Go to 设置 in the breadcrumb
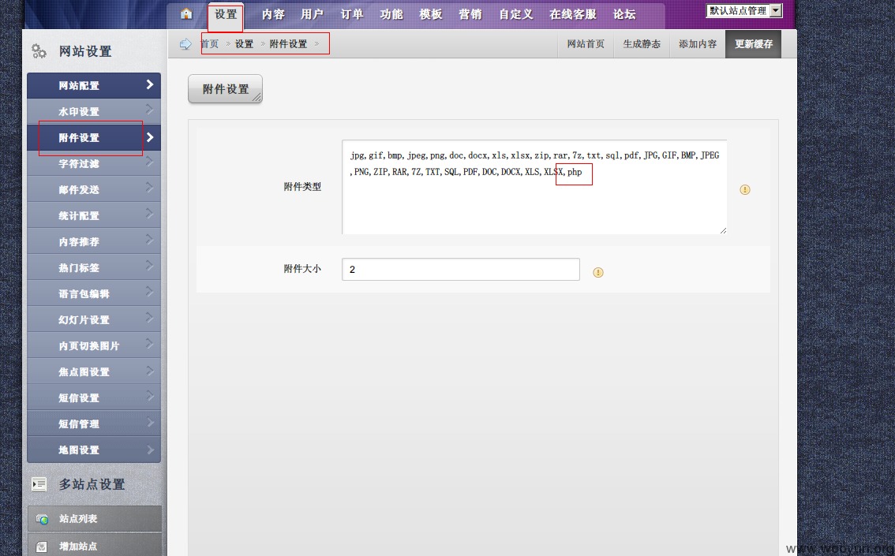This screenshot has width=895, height=556. pyautogui.click(x=244, y=44)
